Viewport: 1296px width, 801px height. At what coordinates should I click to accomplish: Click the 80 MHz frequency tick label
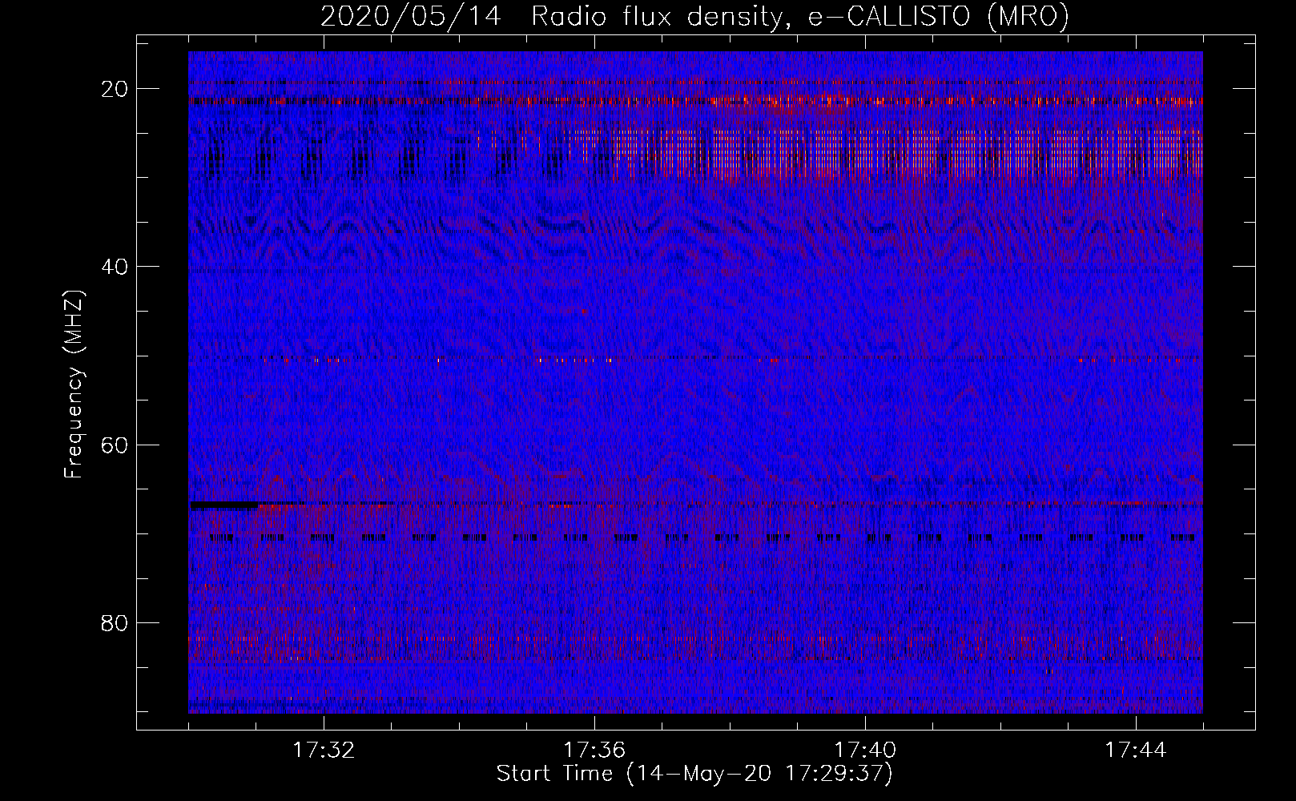click(115, 622)
